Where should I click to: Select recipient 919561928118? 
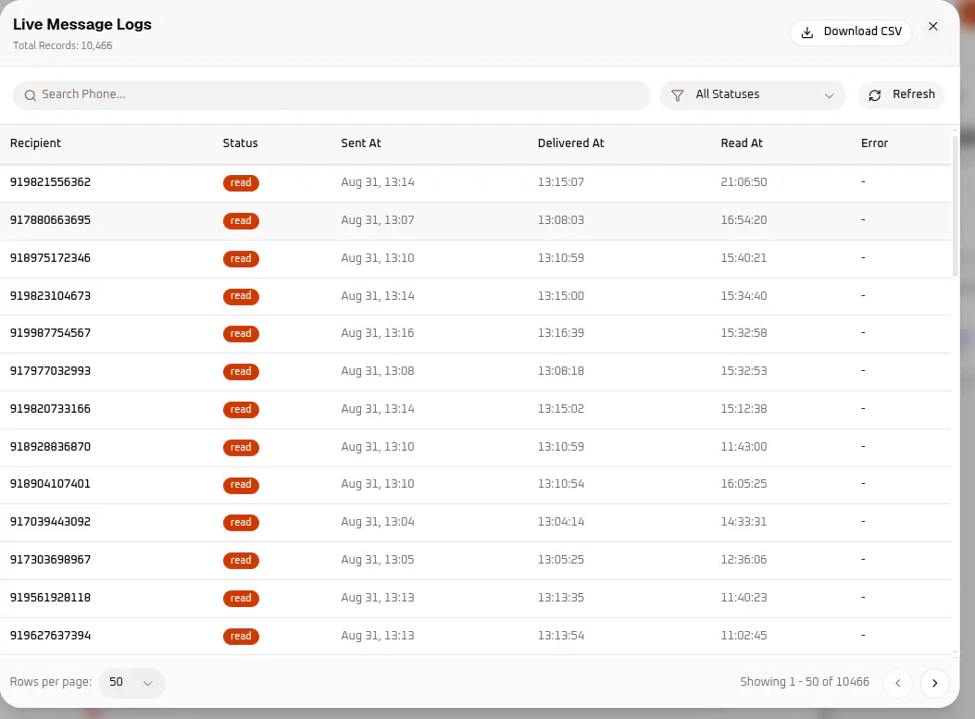click(x=50, y=598)
